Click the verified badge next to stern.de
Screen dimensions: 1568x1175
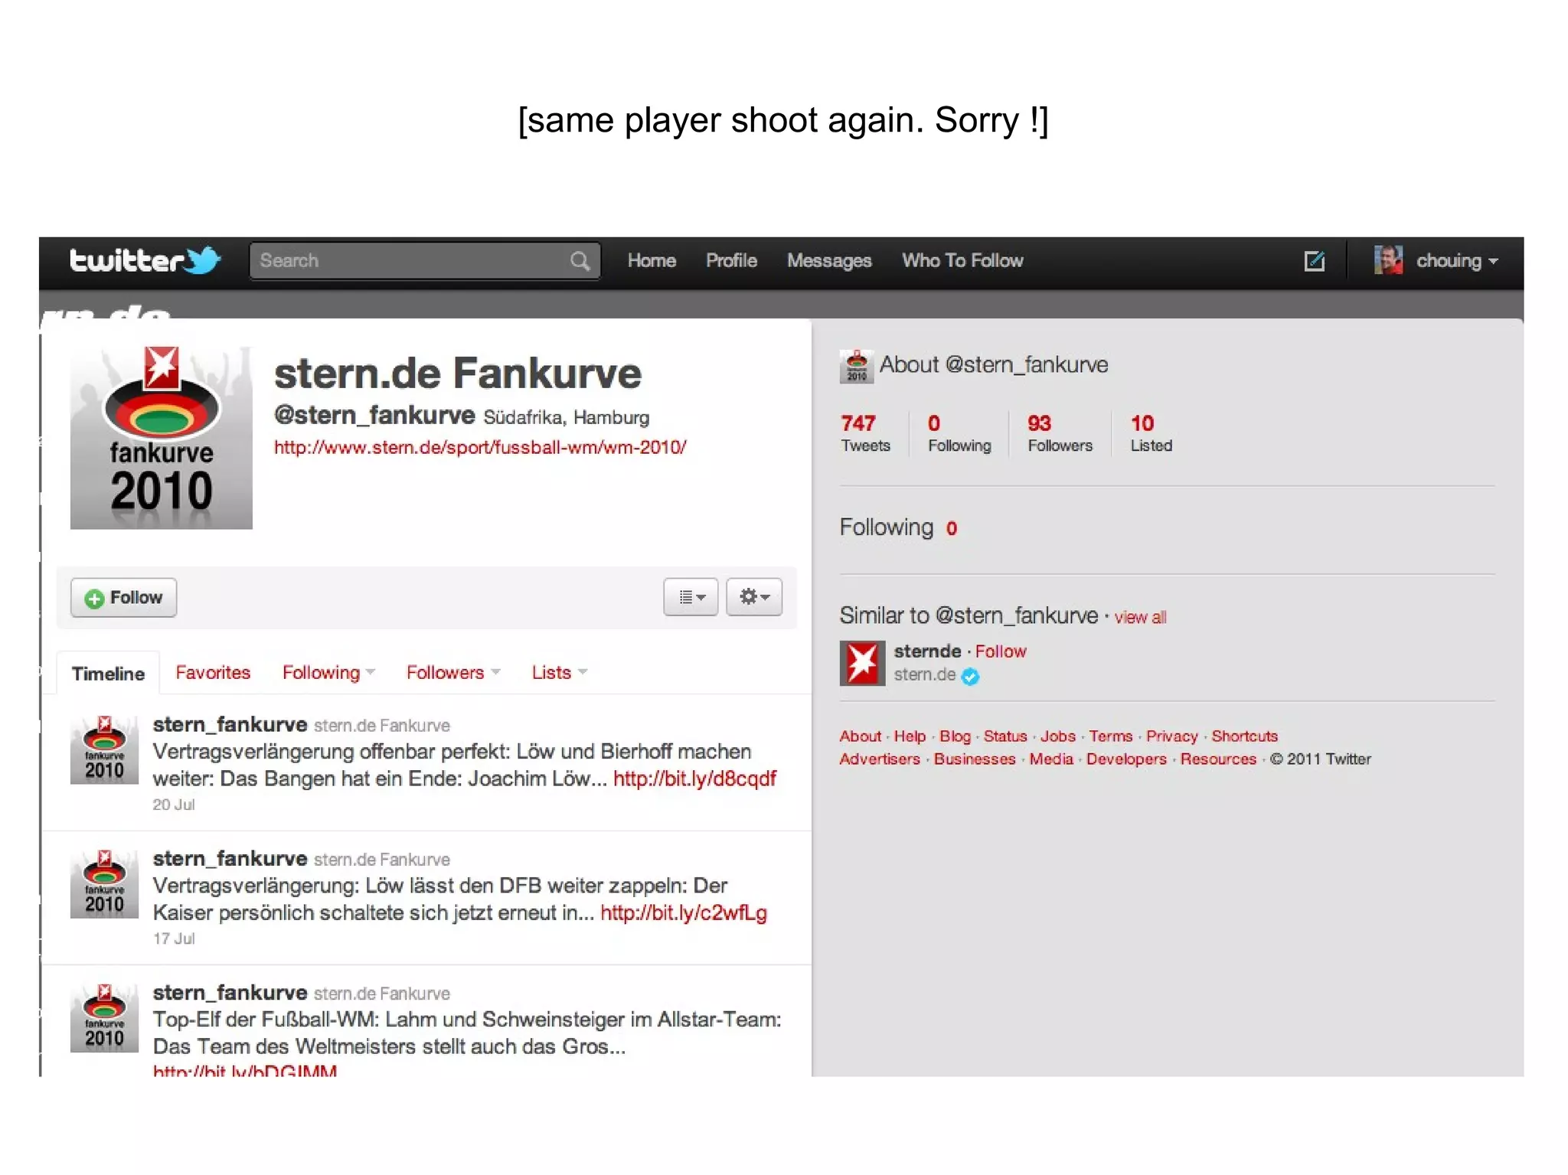pos(970,677)
